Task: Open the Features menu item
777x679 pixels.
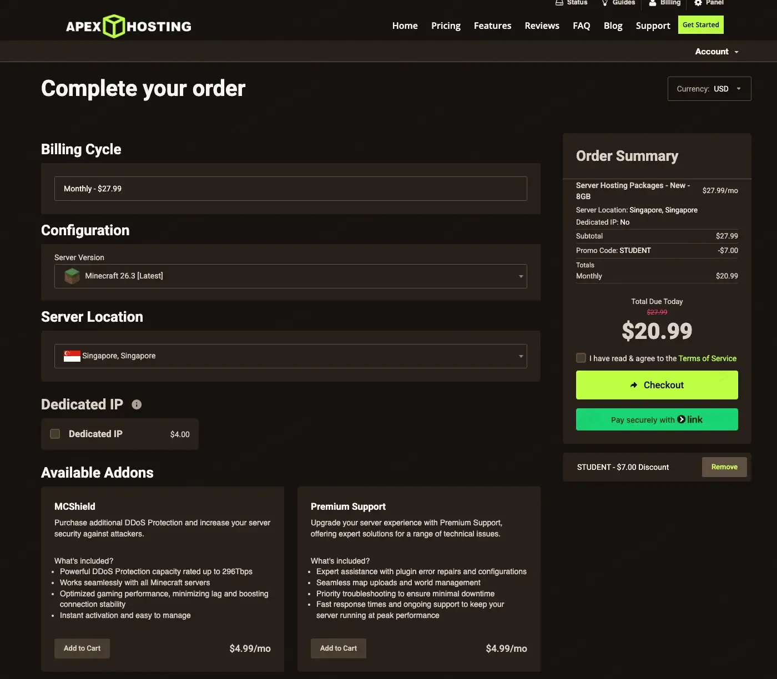Action: tap(493, 26)
